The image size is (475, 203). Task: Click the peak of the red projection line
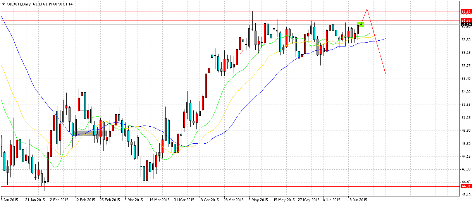tap(367, 9)
